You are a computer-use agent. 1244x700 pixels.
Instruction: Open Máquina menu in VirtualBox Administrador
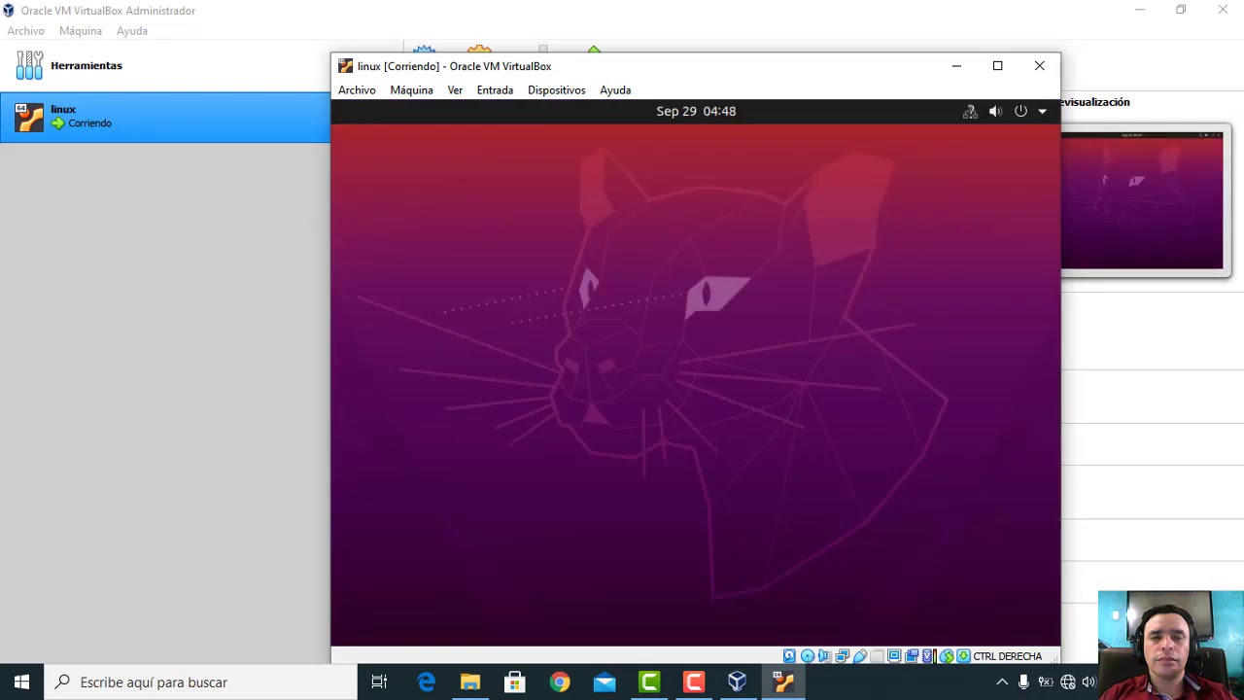coord(81,30)
